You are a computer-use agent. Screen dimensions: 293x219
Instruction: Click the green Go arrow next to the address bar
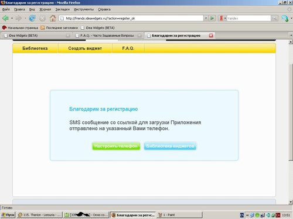pos(212,18)
